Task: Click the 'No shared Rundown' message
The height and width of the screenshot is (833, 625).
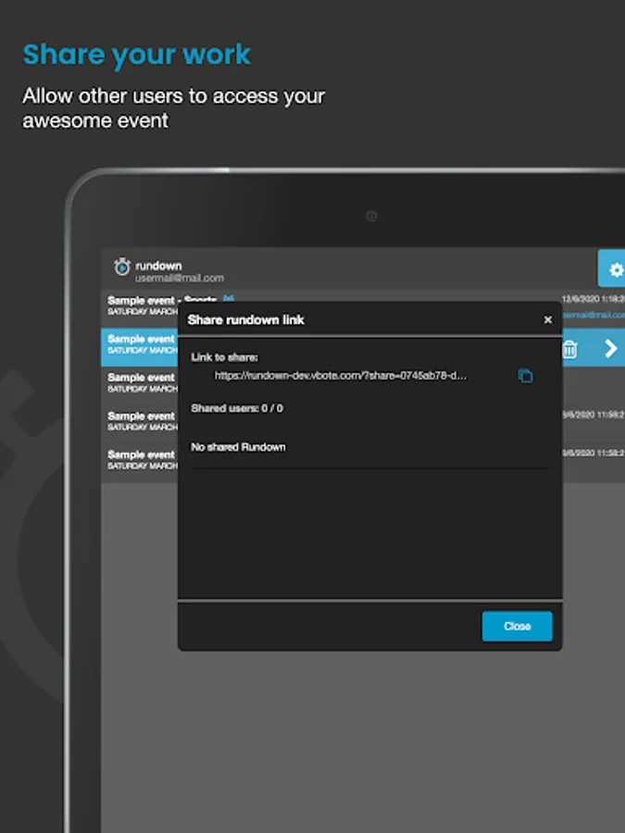Action: pyautogui.click(x=238, y=447)
